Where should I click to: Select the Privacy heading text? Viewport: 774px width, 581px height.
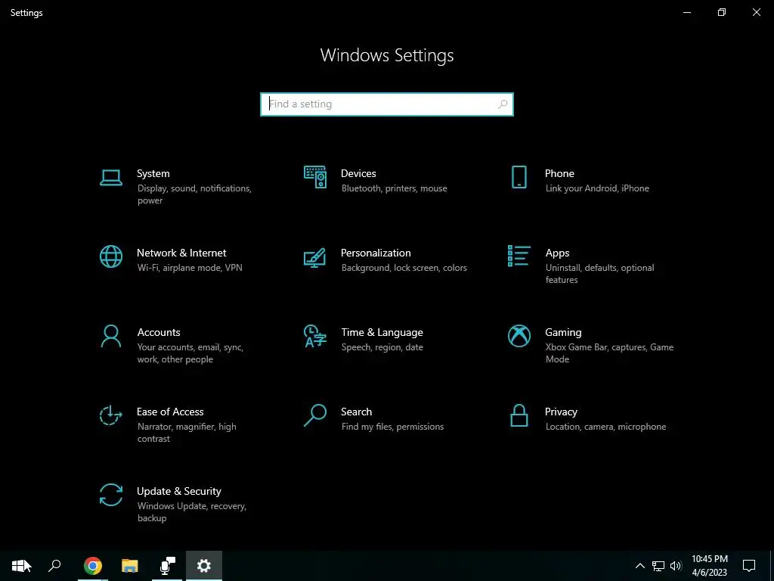pos(561,412)
